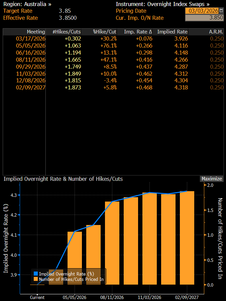Click the implied rate 4.304 for 12/08/2026
226x301 pixels.
coord(181,80)
